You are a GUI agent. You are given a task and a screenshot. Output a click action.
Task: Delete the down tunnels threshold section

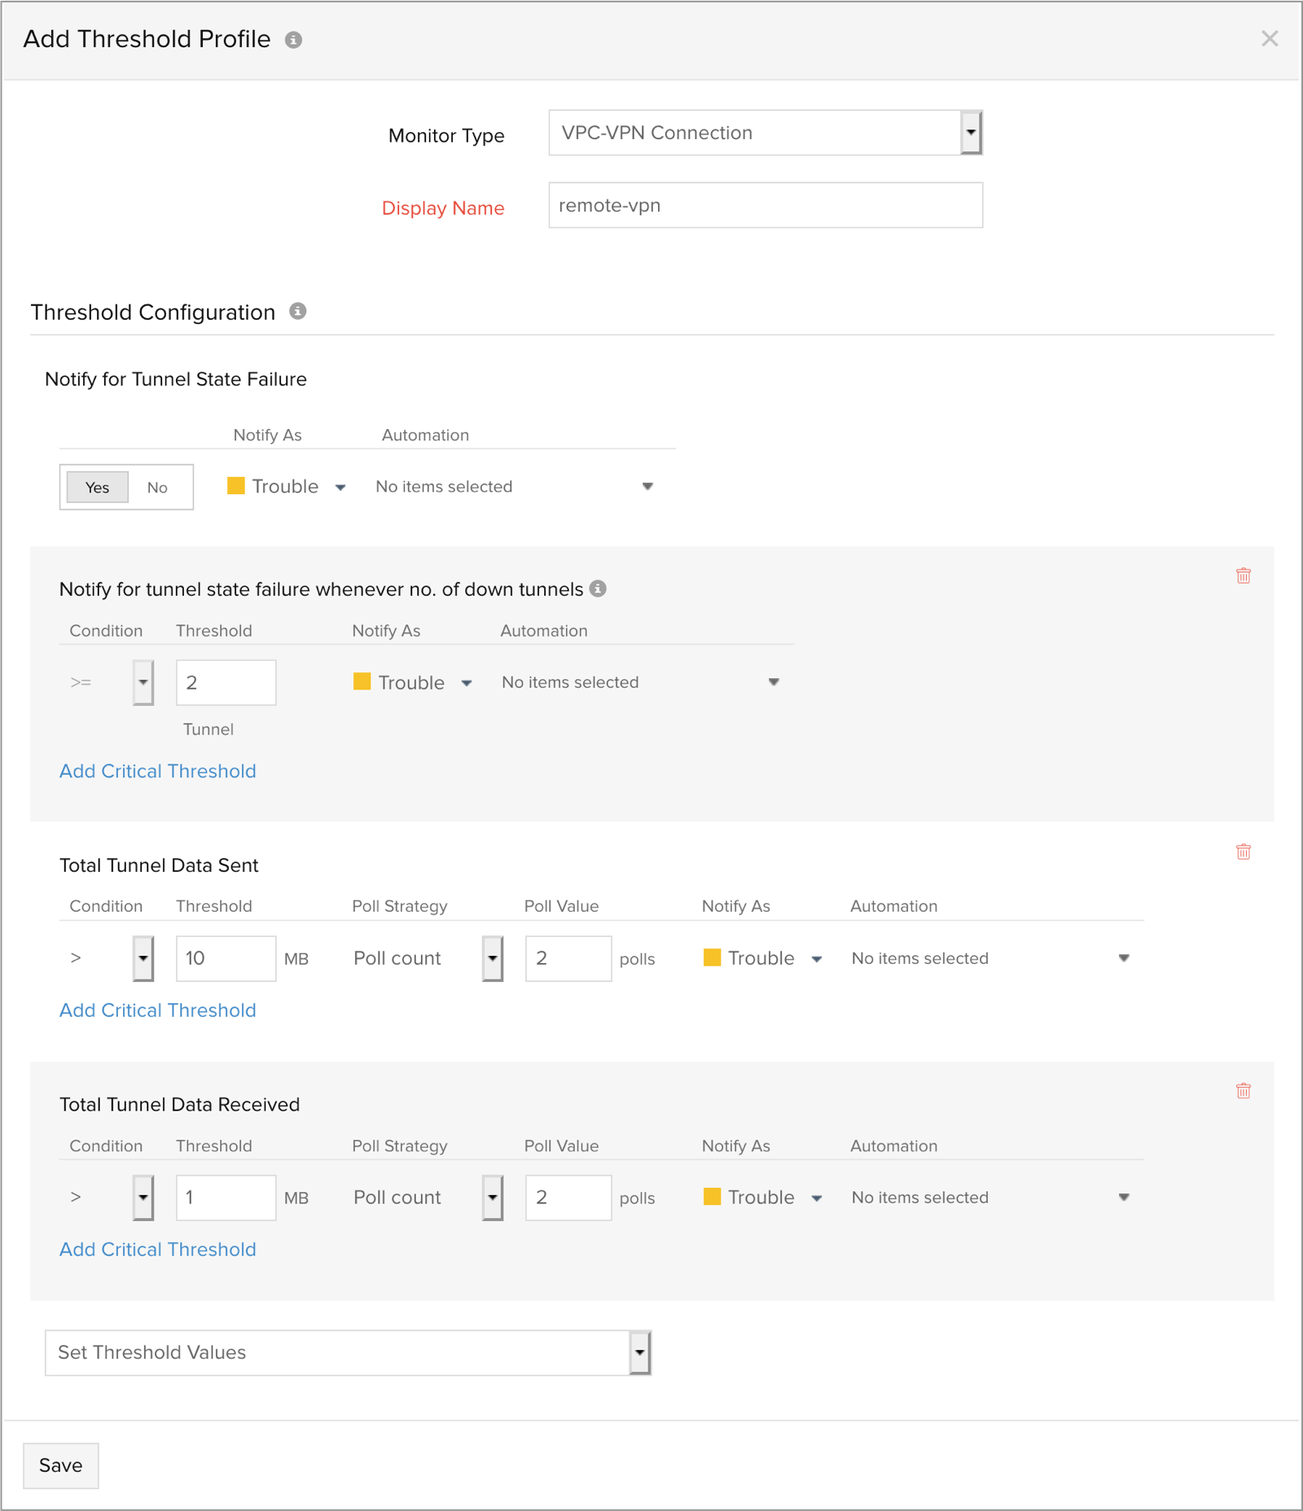1243,576
